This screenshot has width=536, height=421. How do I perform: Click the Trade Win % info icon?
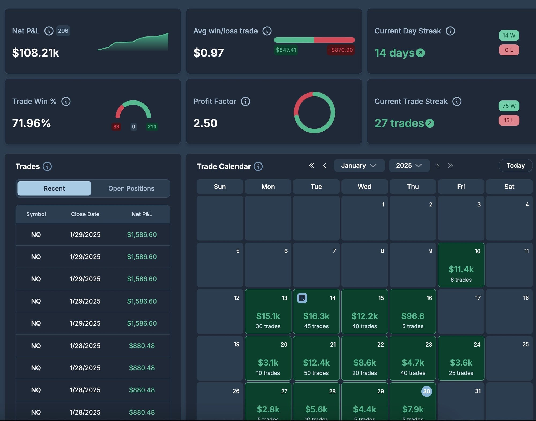coord(66,101)
